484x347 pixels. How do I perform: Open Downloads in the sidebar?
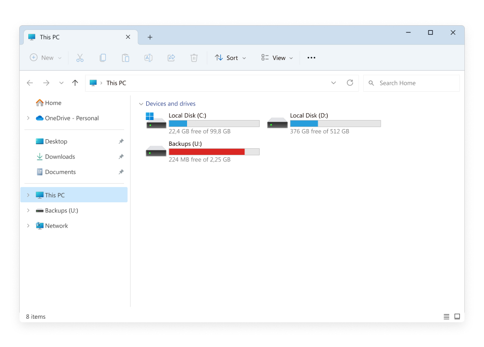[59, 157]
